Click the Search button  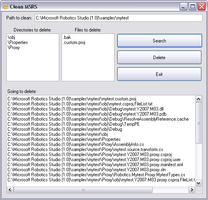[x=160, y=41]
